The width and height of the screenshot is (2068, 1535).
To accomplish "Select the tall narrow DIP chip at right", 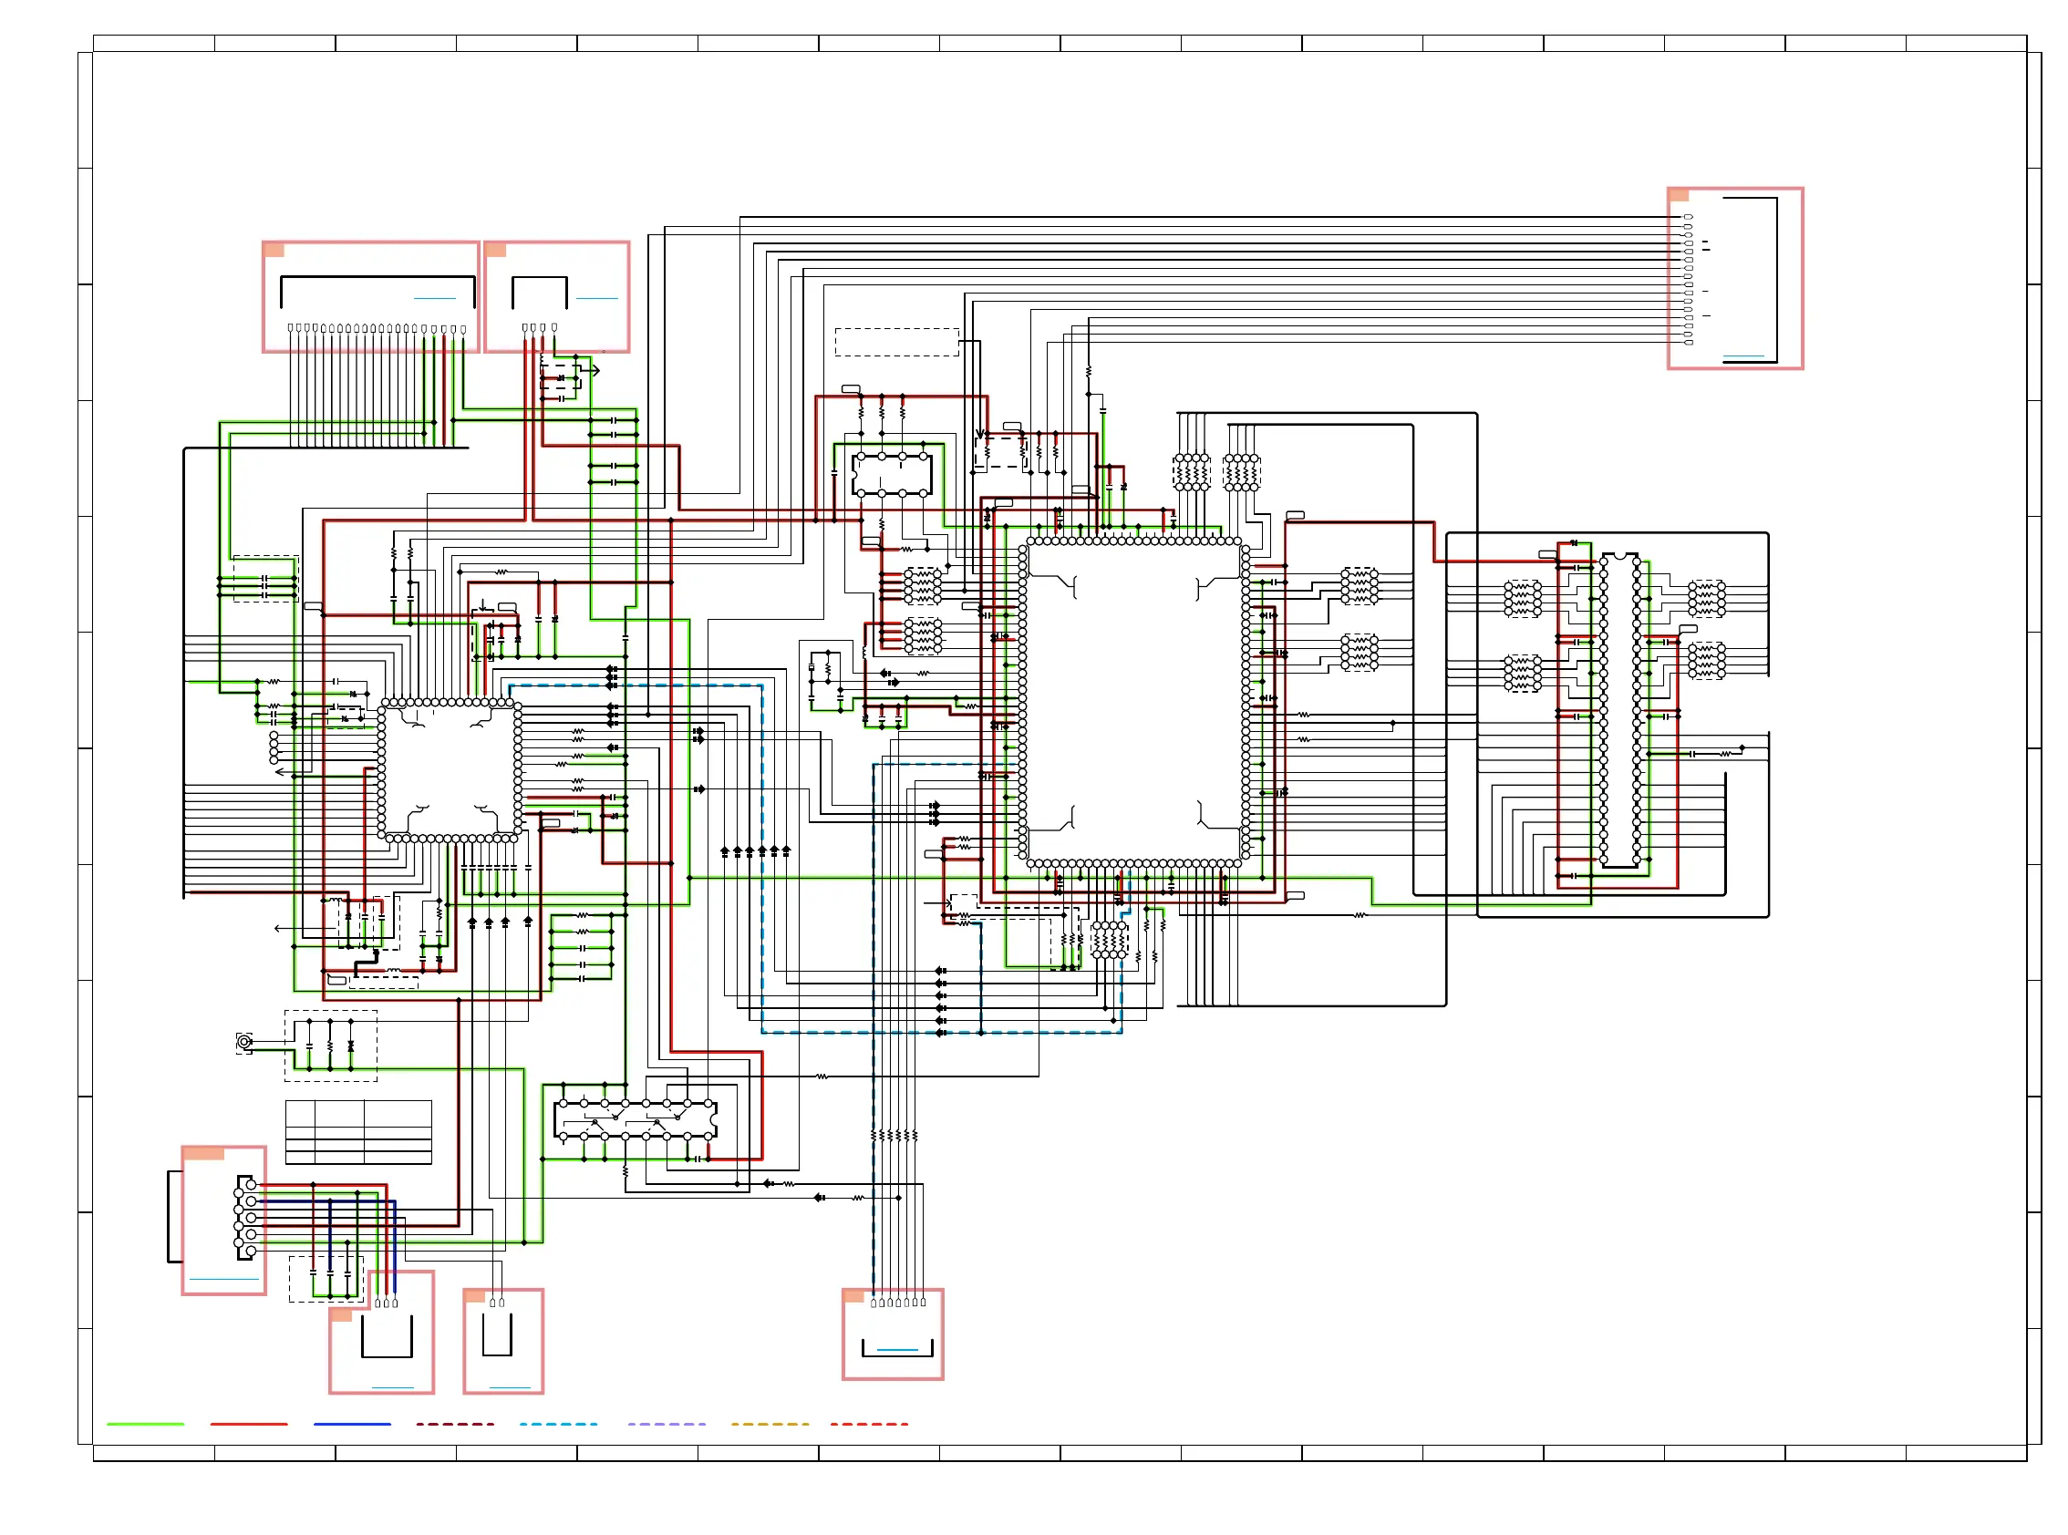I will 1620,711.
